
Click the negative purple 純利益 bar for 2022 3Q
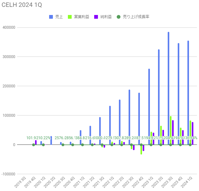134,147
